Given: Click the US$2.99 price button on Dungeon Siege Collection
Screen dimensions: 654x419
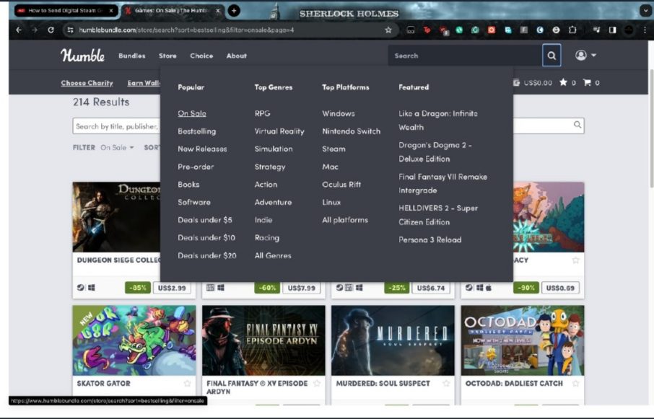Looking at the screenshot, I should click(x=173, y=287).
